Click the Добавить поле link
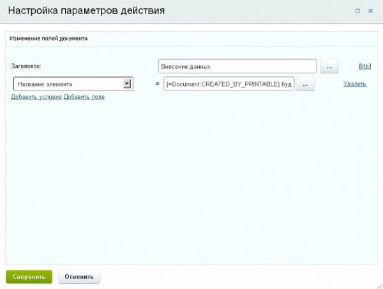The height and width of the screenshot is (289, 383). coord(84,96)
